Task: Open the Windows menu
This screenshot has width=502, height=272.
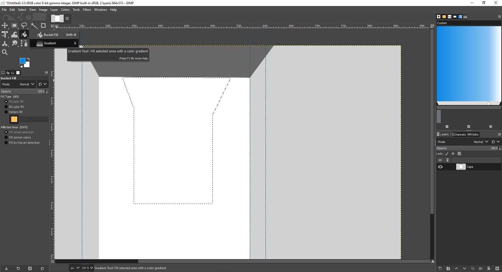Action: [x=100, y=10]
